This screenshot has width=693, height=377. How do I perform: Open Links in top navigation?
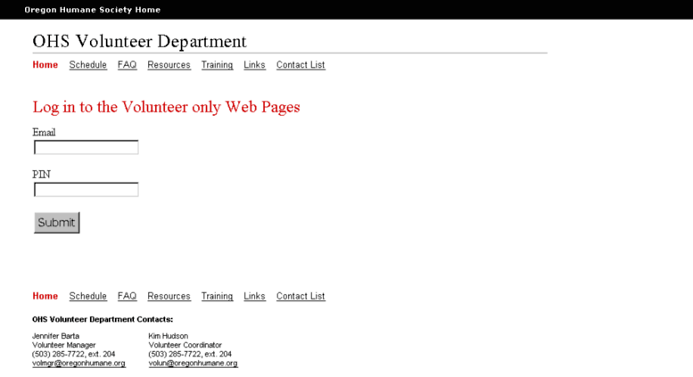click(254, 65)
